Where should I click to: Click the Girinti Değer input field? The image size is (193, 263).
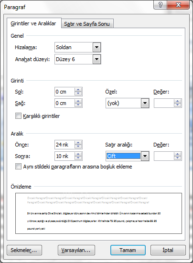(164, 103)
